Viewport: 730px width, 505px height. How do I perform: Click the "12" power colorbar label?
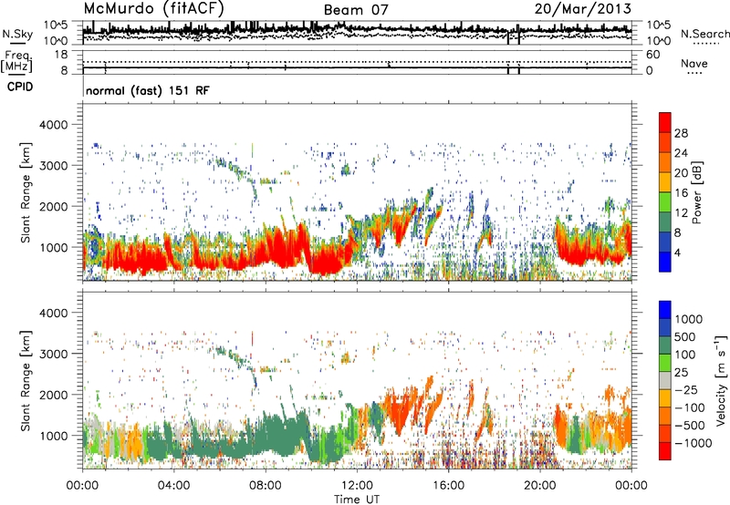pyautogui.click(x=681, y=213)
